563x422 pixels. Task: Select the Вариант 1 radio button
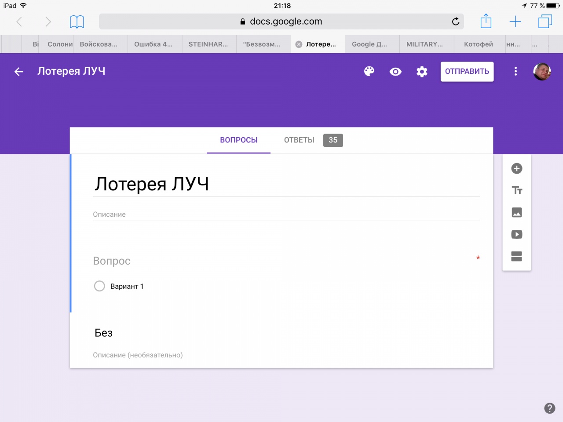(x=99, y=286)
